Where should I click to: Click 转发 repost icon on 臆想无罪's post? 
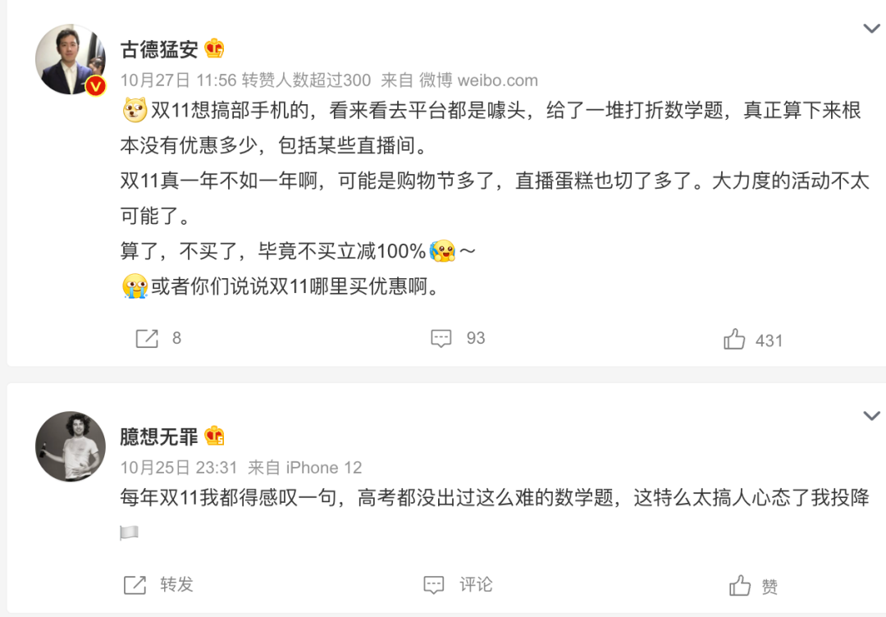coord(135,585)
